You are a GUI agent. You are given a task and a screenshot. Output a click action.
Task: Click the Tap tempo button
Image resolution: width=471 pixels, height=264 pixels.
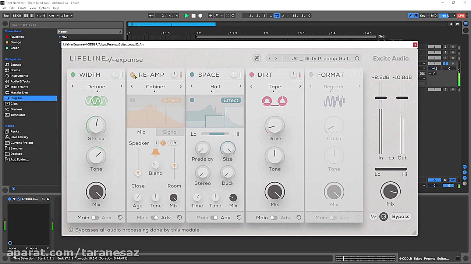6,16
